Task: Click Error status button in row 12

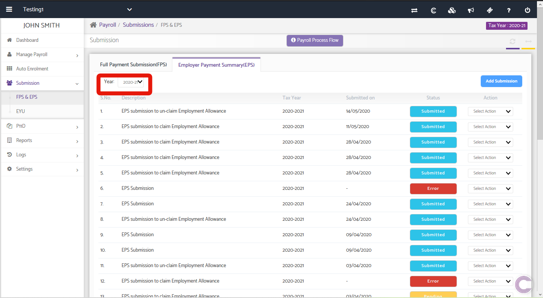Action: pyautogui.click(x=433, y=281)
